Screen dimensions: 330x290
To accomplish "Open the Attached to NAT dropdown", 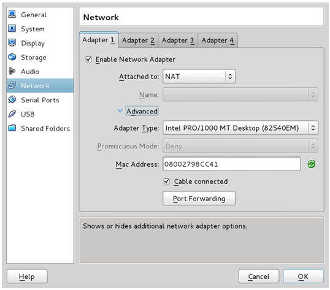I will click(199, 77).
